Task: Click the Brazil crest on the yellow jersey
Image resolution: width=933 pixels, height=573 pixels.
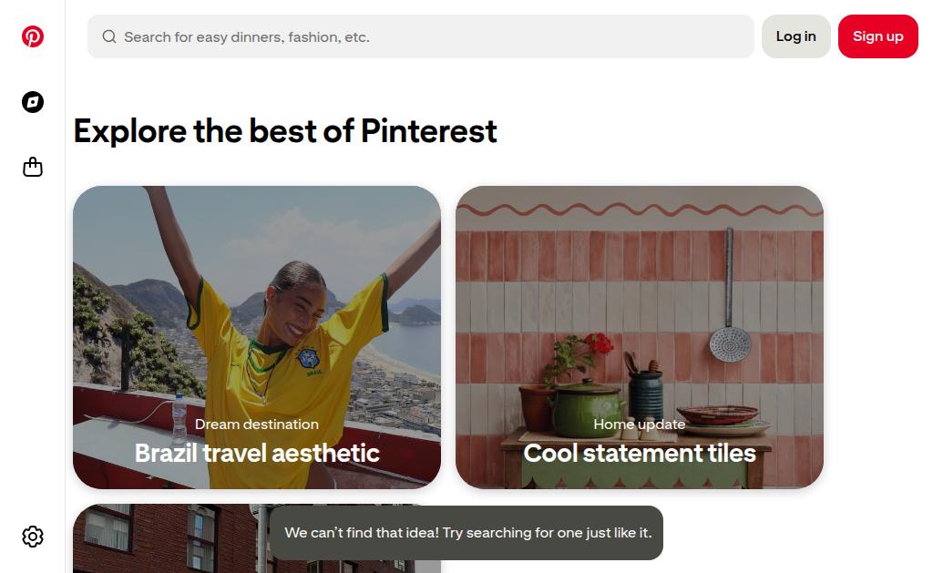Action: tap(308, 358)
